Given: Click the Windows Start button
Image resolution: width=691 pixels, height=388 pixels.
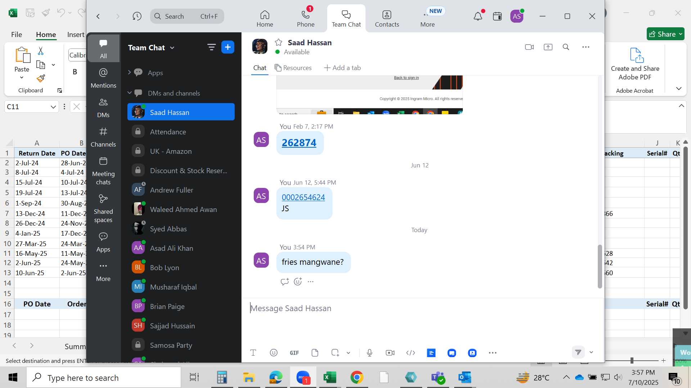Looking at the screenshot, I should point(13,378).
